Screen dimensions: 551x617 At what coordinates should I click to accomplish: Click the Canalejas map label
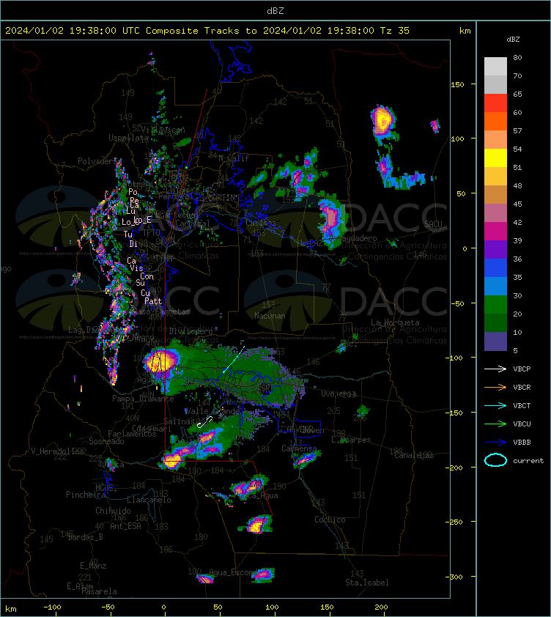(413, 455)
